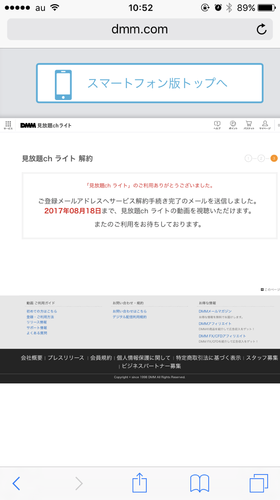This screenshot has height=500, width=280.
Task: Open サポート情報 link
Action: pos(37,328)
